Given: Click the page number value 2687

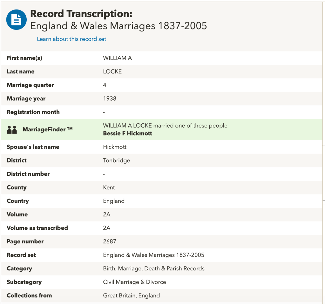Looking at the screenshot, I should (x=110, y=241).
